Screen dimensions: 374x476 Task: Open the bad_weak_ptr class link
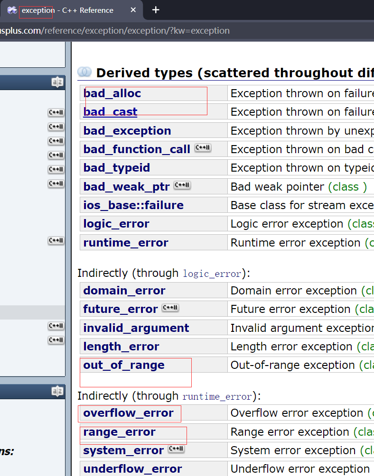[126, 186]
